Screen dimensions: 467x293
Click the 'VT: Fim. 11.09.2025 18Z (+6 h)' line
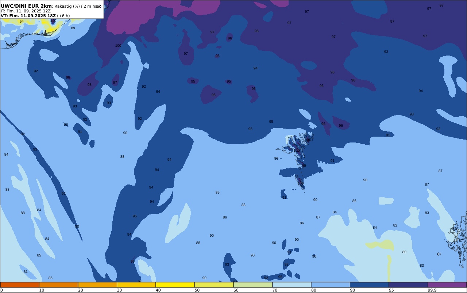tap(35, 16)
